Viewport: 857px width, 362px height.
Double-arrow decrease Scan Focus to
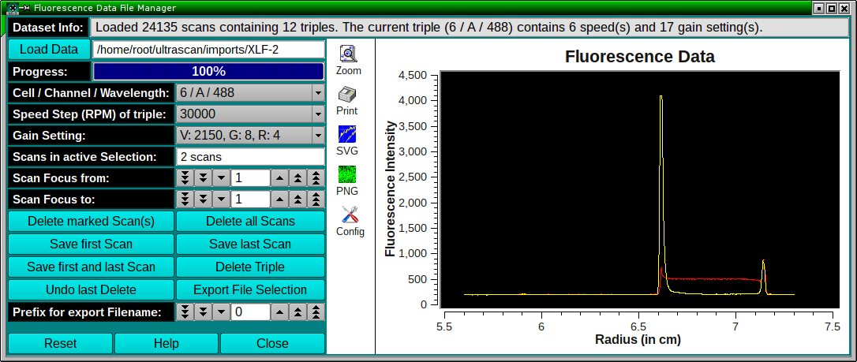click(x=204, y=200)
